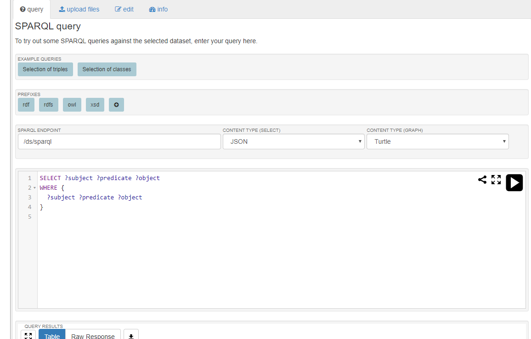Add a new prefix with plus icon
The height and width of the screenshot is (339, 531).
[116, 105]
